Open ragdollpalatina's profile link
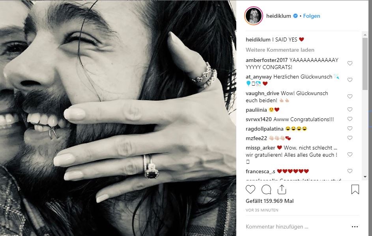Screen dimensions: 372x236 [265, 129]
